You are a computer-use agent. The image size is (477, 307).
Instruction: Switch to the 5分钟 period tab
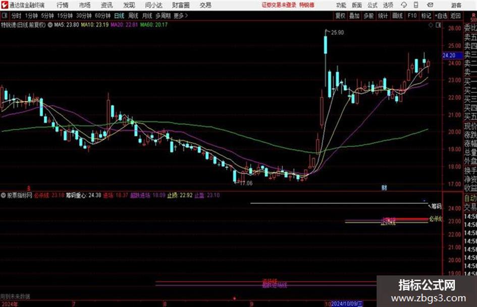[x=47, y=16]
